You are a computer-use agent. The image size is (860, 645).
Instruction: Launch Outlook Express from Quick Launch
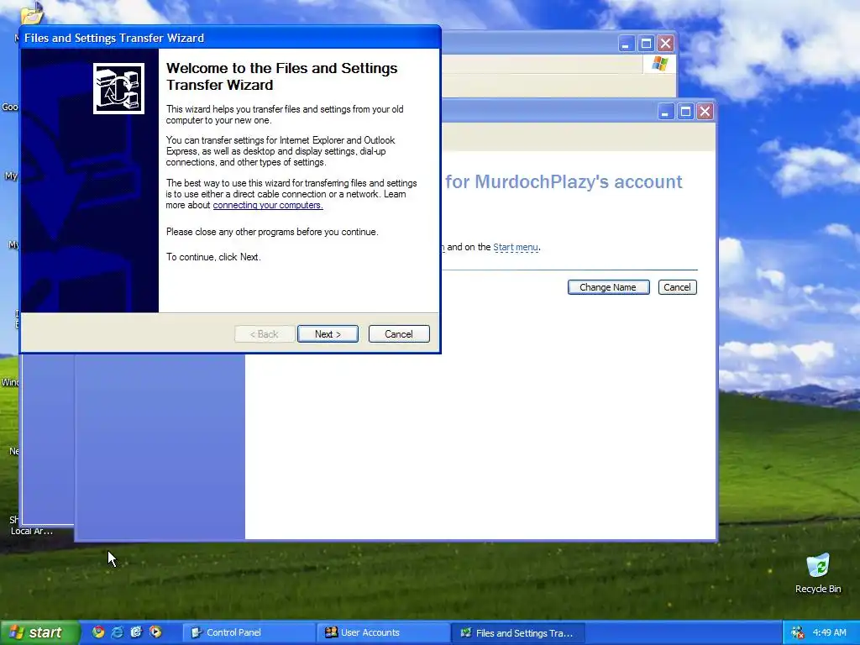136,632
